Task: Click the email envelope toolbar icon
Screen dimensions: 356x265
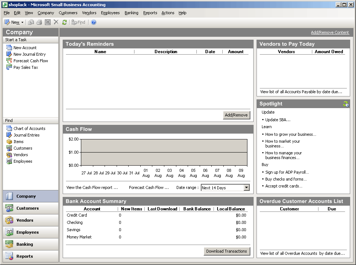Action: point(31,22)
